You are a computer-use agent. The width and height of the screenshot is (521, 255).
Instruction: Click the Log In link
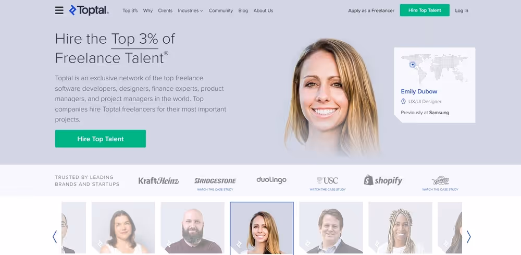click(462, 10)
